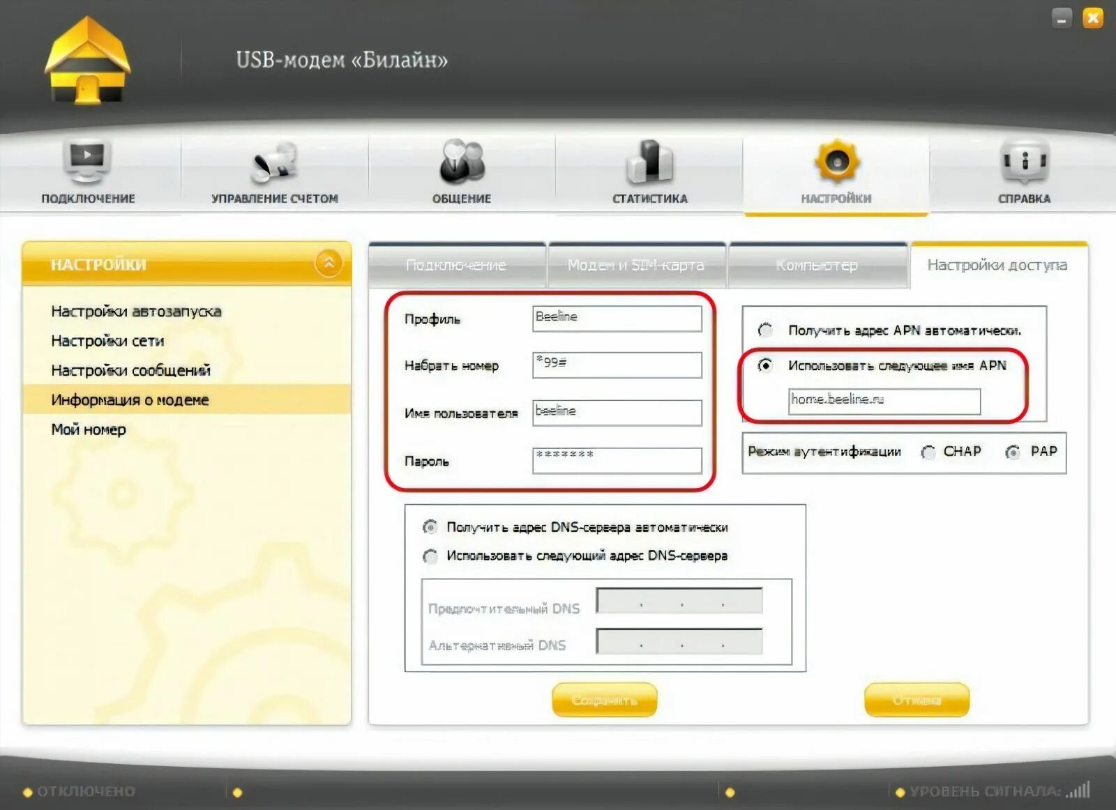
Task: Open the Статистика chart icon
Action: 649,162
